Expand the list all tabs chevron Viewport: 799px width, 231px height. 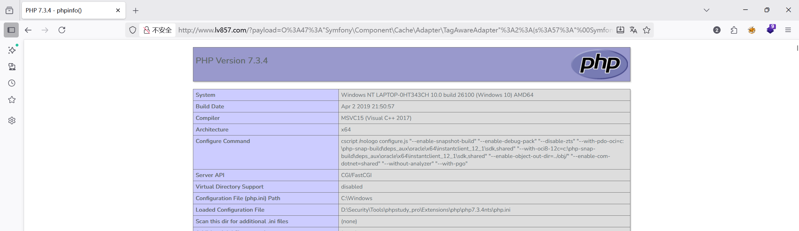pyautogui.click(x=707, y=10)
